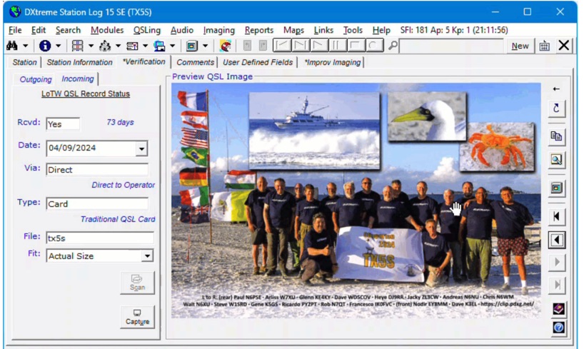Click the calculator icon next to New
The width and height of the screenshot is (584, 349).
[544, 46]
